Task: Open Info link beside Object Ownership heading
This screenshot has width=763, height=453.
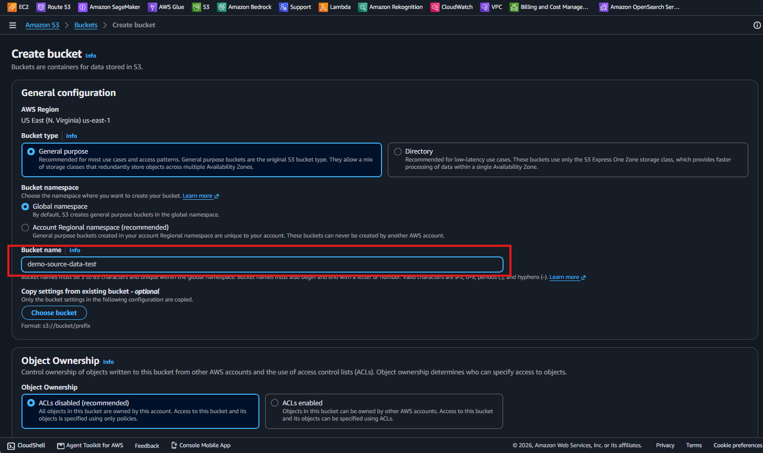Action: pyautogui.click(x=108, y=362)
